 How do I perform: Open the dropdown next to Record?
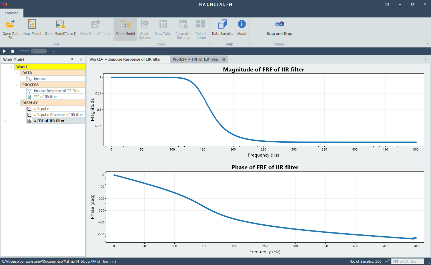point(53,51)
